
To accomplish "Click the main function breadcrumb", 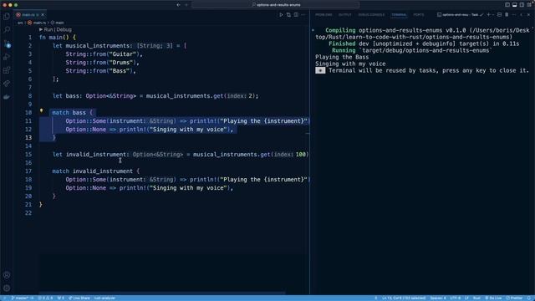I will tap(58, 23).
